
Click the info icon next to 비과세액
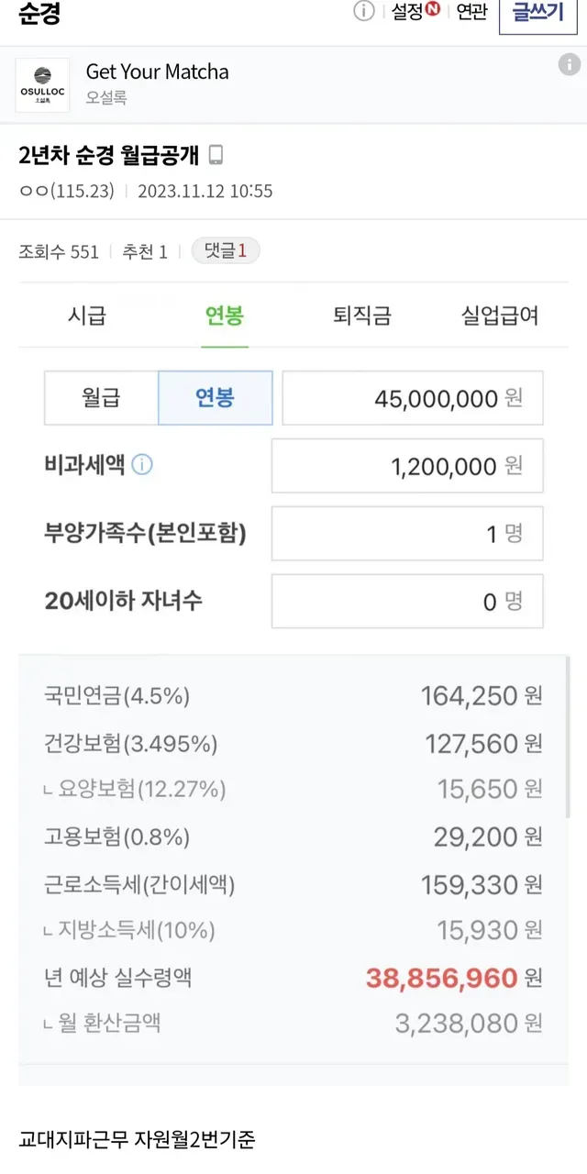[x=142, y=465]
